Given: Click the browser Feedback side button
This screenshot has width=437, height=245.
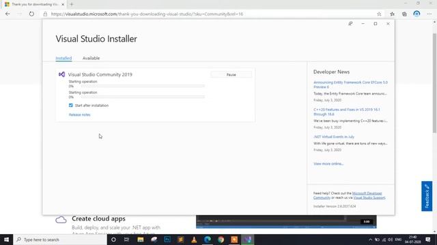Looking at the screenshot, I should pyautogui.click(x=427, y=196).
